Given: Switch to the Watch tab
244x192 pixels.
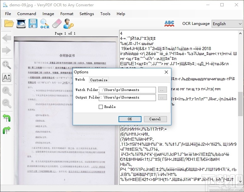Looking at the screenshot, I should click(80, 79).
